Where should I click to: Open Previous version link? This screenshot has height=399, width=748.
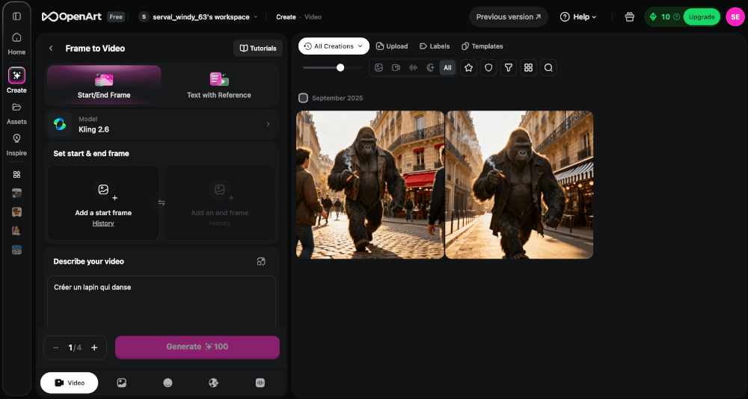coord(509,16)
